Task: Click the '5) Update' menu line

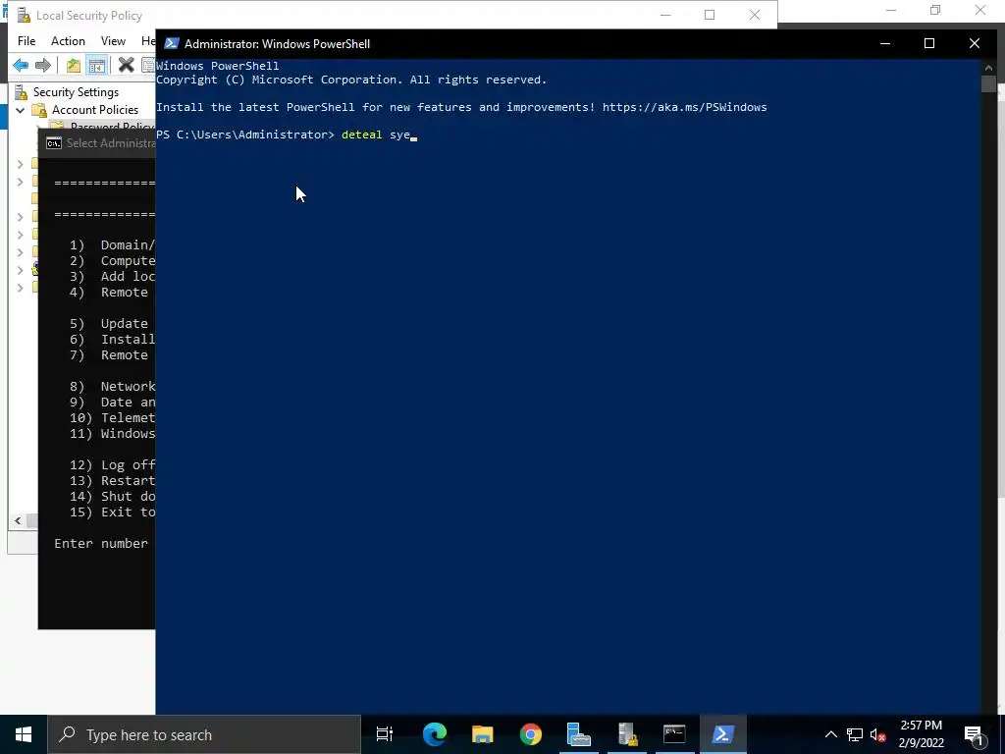Action: [x=108, y=324]
